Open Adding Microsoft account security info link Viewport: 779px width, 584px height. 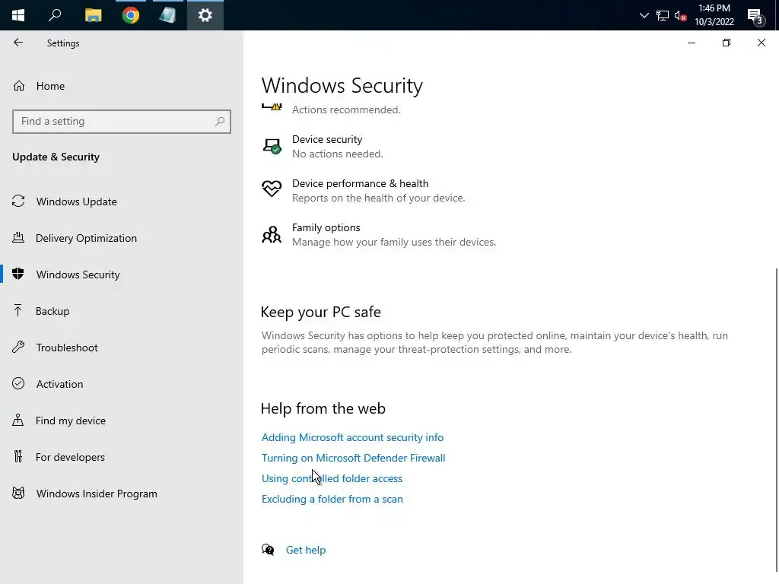(352, 437)
